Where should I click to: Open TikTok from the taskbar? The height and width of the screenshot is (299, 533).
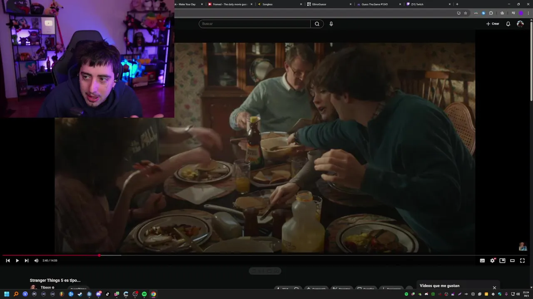107,294
